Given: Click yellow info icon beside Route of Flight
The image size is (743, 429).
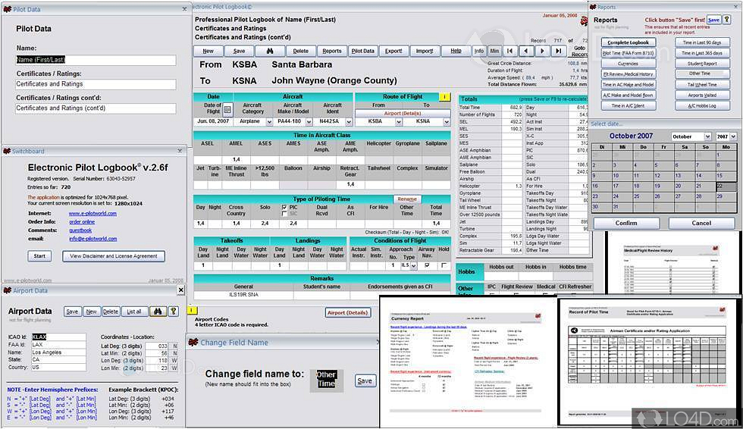Looking at the screenshot, I should pos(444,97).
